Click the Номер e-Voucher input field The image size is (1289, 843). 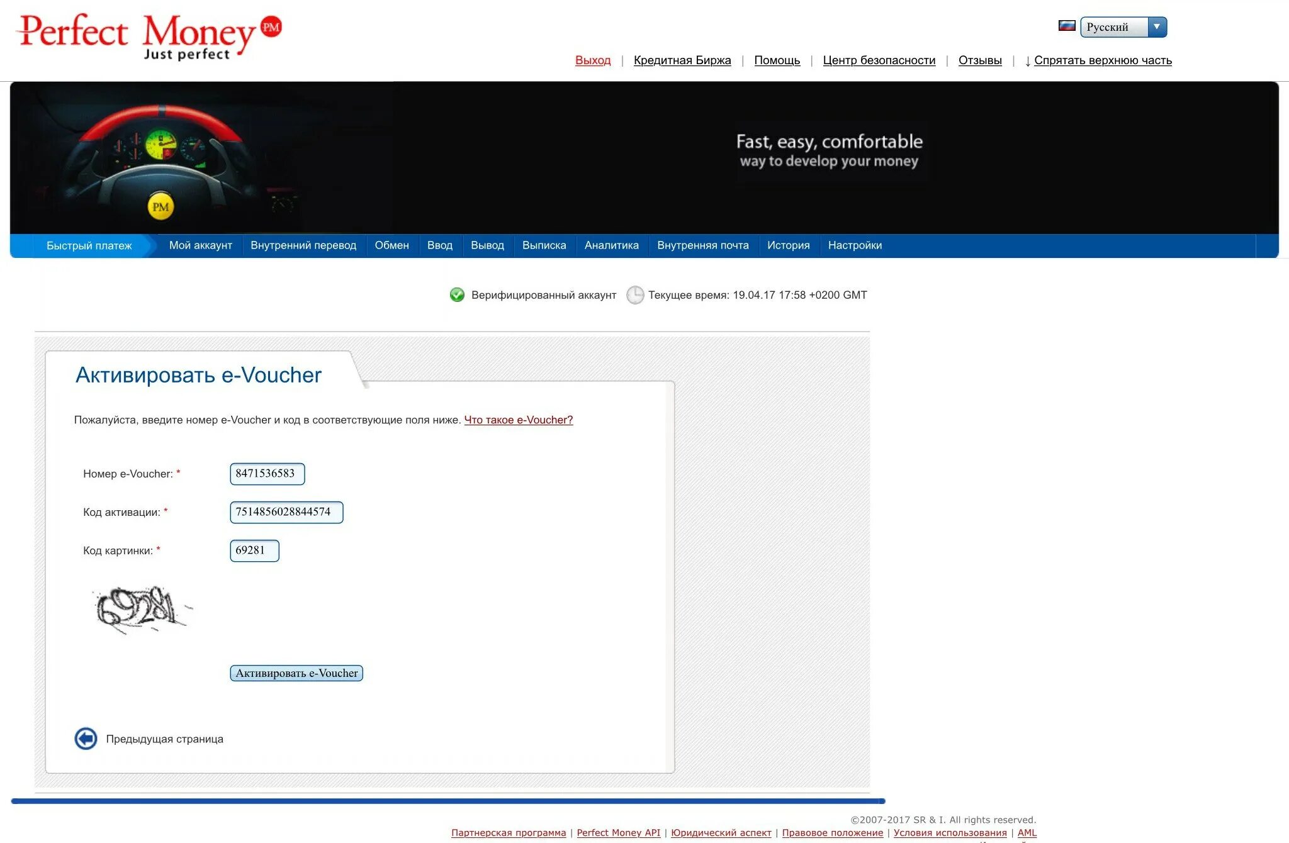(267, 474)
